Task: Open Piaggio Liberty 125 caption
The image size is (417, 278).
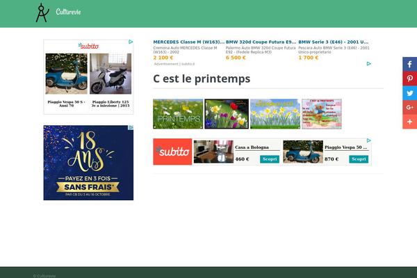Action: (x=111, y=104)
